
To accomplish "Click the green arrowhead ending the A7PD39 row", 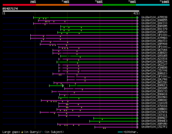I will pyautogui.click(x=138, y=17).
